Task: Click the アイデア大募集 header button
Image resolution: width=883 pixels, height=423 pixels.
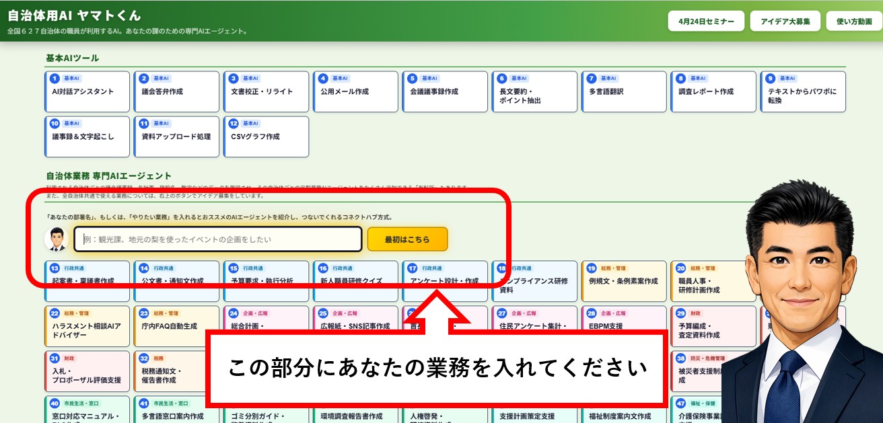Action: coord(785,20)
